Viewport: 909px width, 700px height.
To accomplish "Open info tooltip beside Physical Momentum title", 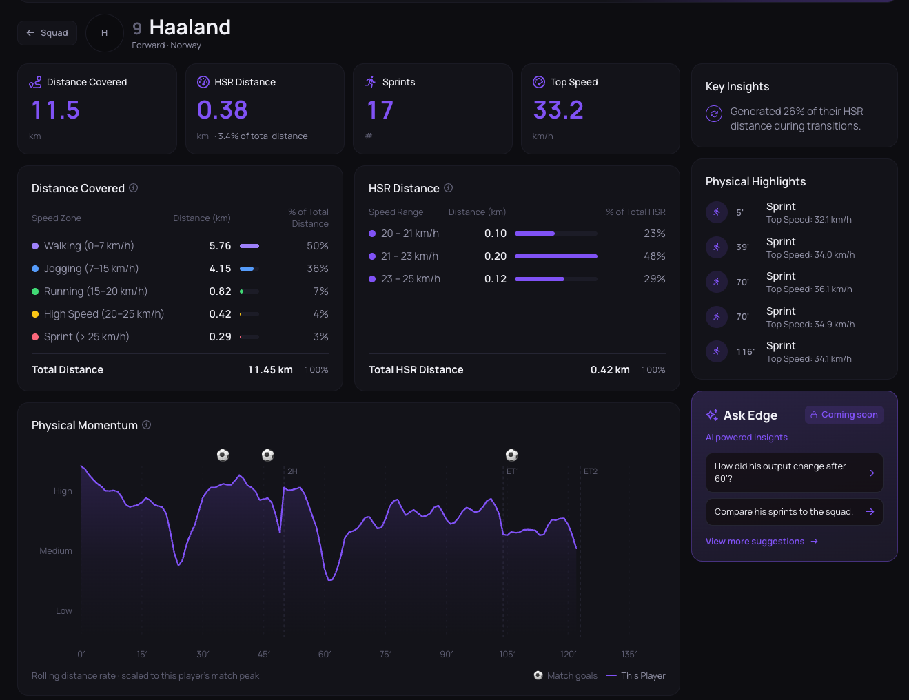I will [147, 425].
